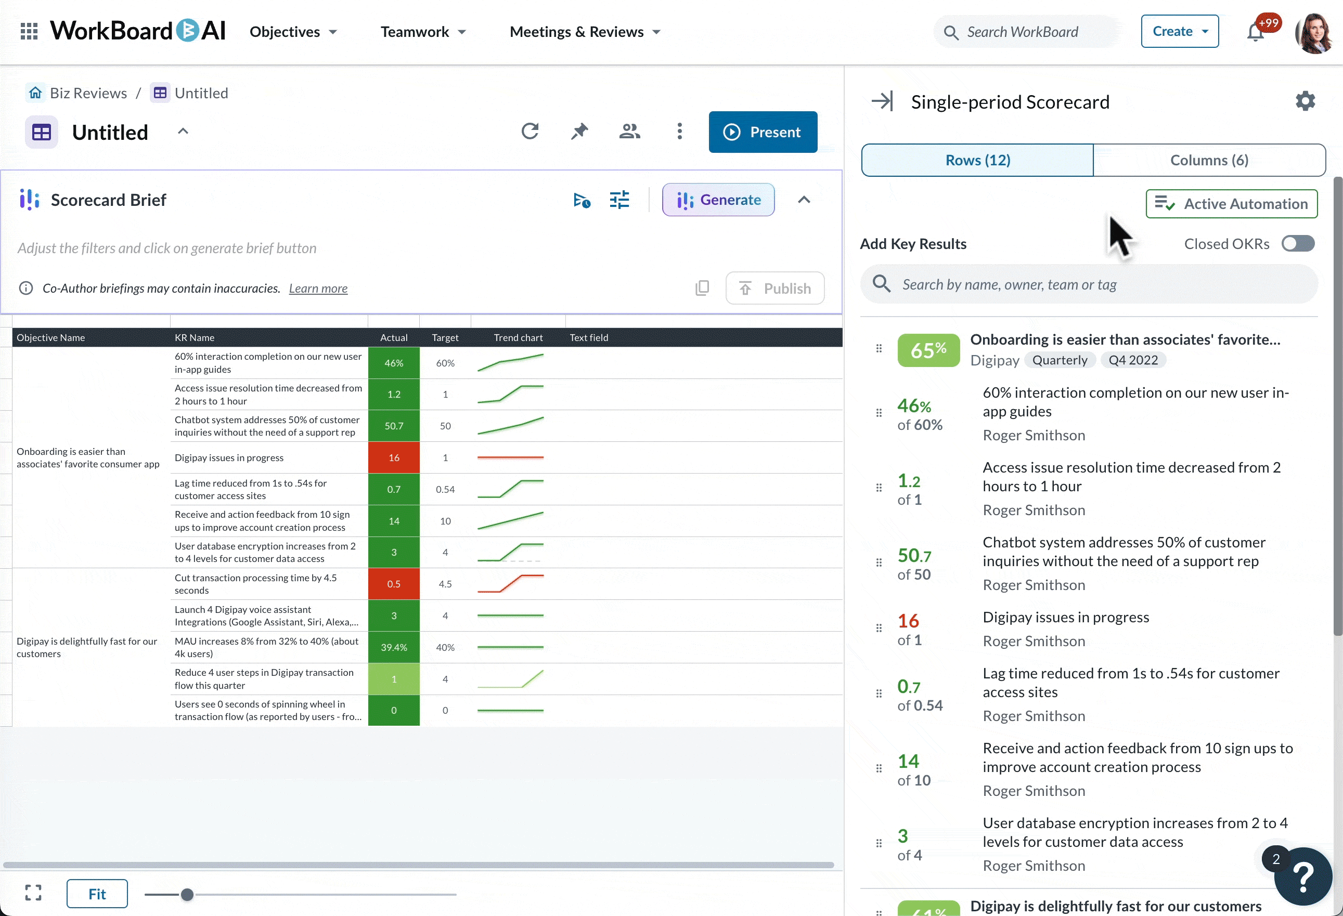Image resolution: width=1343 pixels, height=916 pixels.
Task: Click the Q4 2022 tag
Action: tap(1133, 360)
